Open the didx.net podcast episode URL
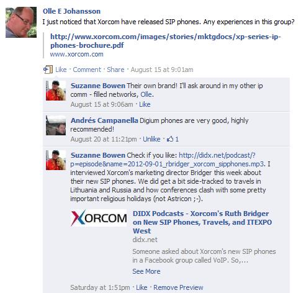This screenshot has width=301, height=293. click(x=167, y=160)
